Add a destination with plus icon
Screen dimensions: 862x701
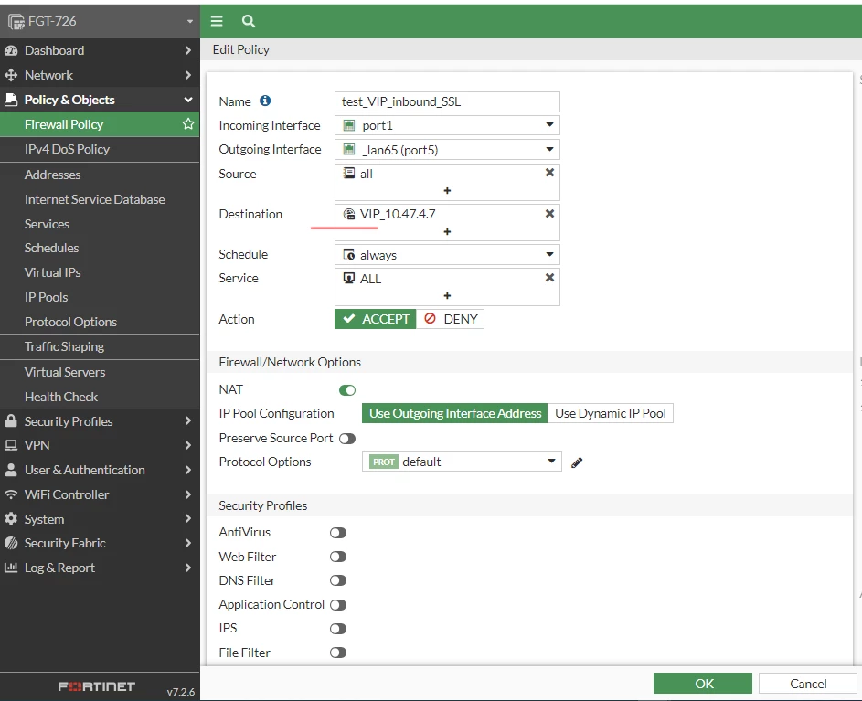[447, 232]
